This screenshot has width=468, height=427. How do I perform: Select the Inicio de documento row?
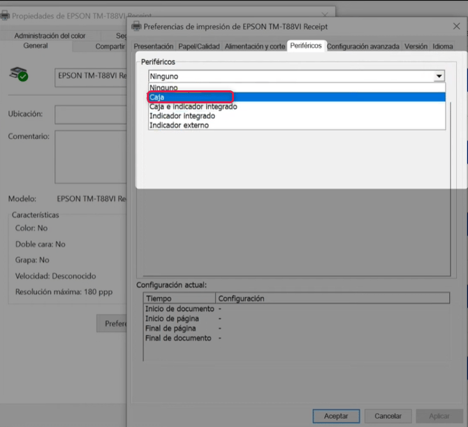(297, 309)
